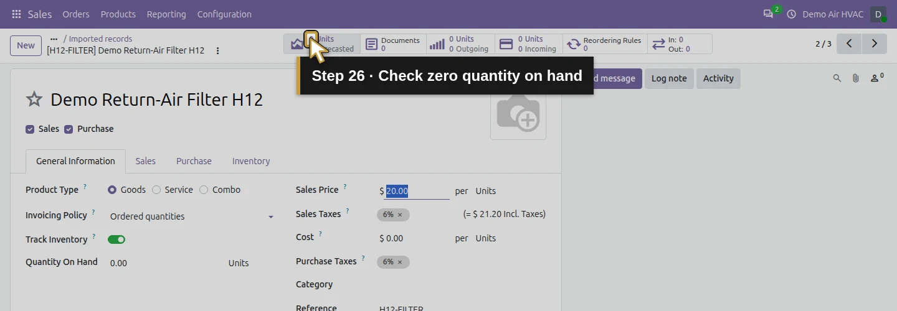
Task: Edit Quantity On Hand value
Action: tap(165, 263)
